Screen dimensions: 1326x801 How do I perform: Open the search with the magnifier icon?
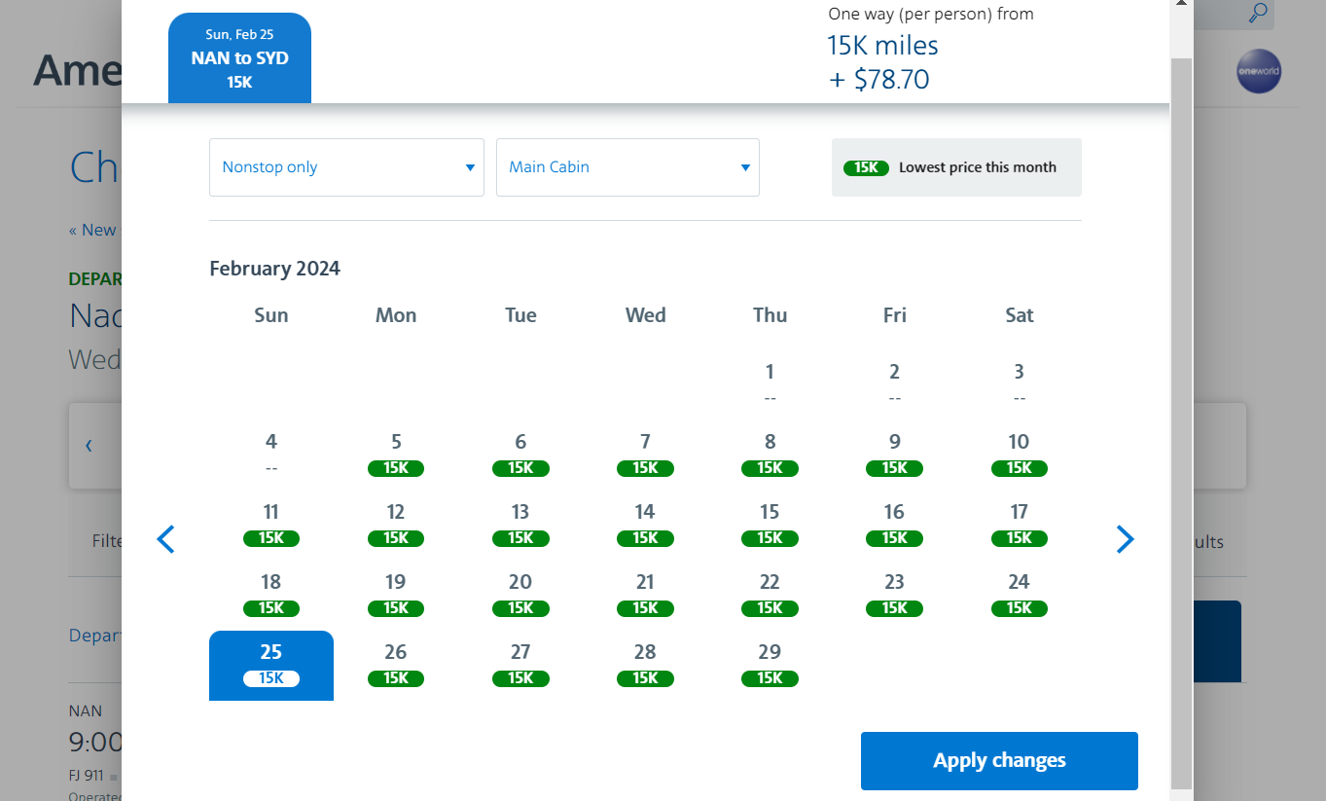[1256, 15]
